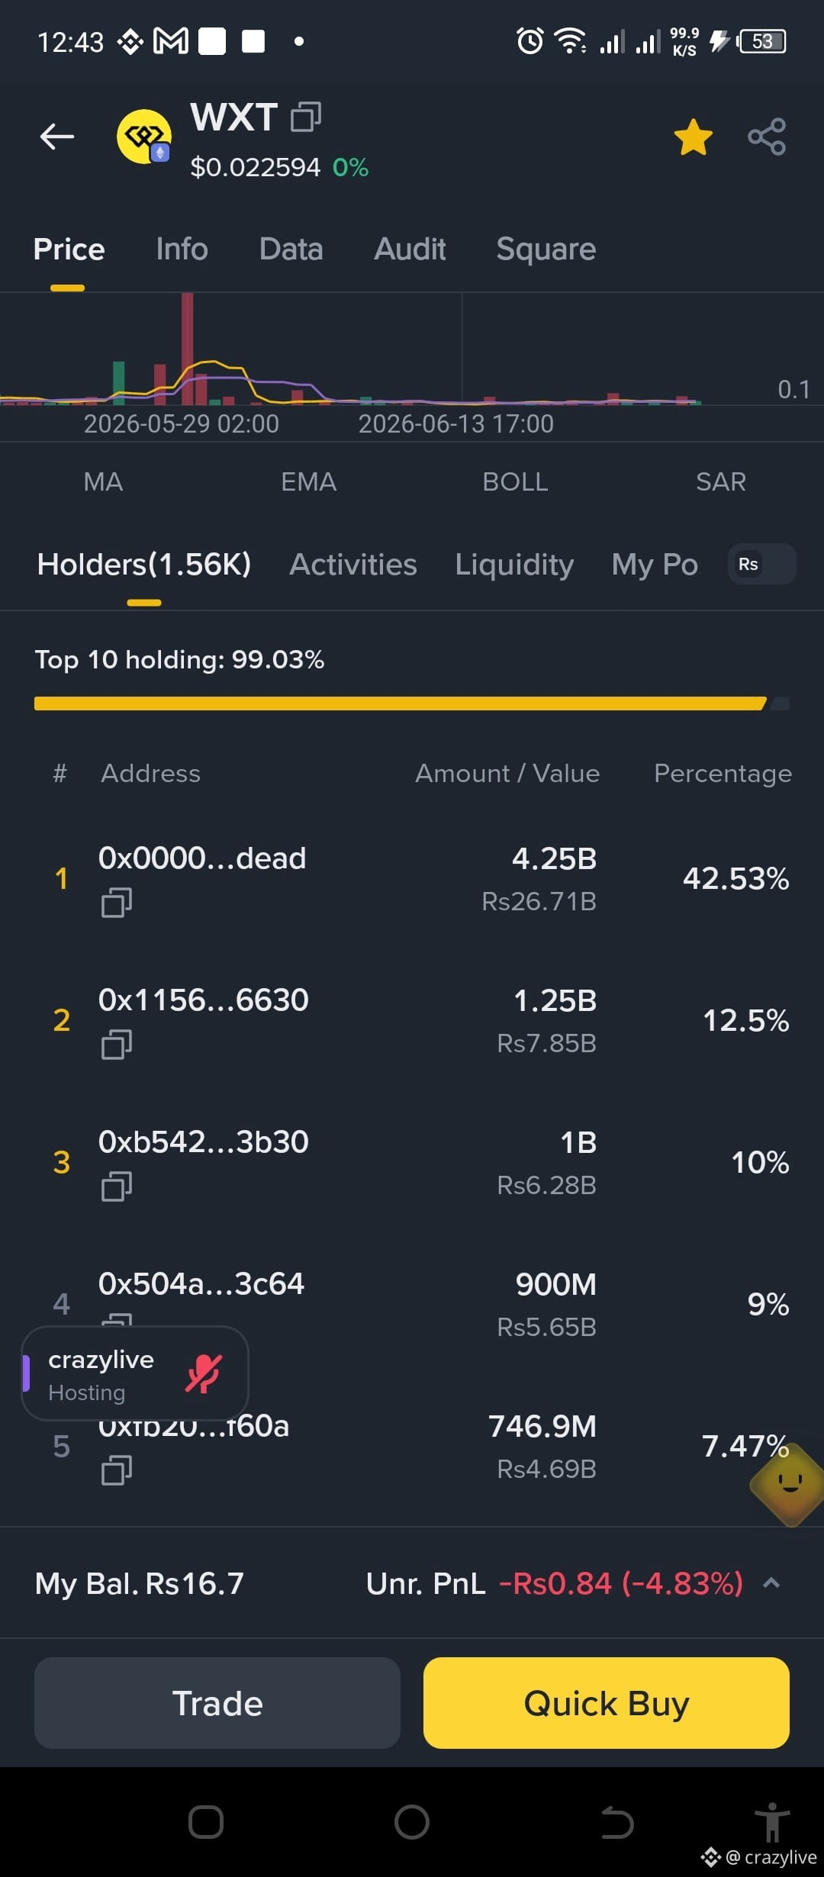Image resolution: width=824 pixels, height=1877 pixels.
Task: Copy address 0x1156...6630 icon
Action: pos(117,1044)
